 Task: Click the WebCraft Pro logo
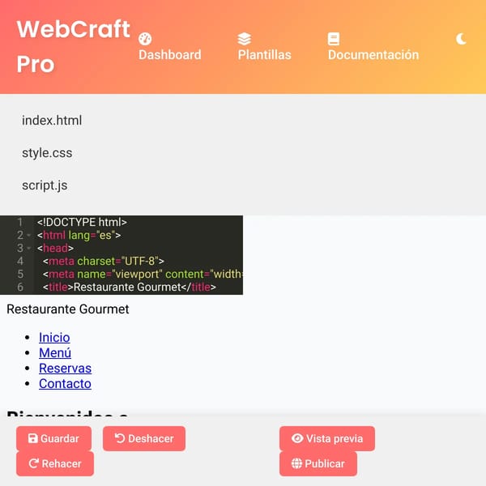point(74,46)
